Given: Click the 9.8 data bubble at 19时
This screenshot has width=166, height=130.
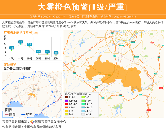Looking at the screenshot, I should click(29, 44).
